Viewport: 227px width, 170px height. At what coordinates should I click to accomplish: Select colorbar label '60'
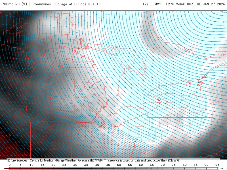pyautogui.click(x=141, y=165)
